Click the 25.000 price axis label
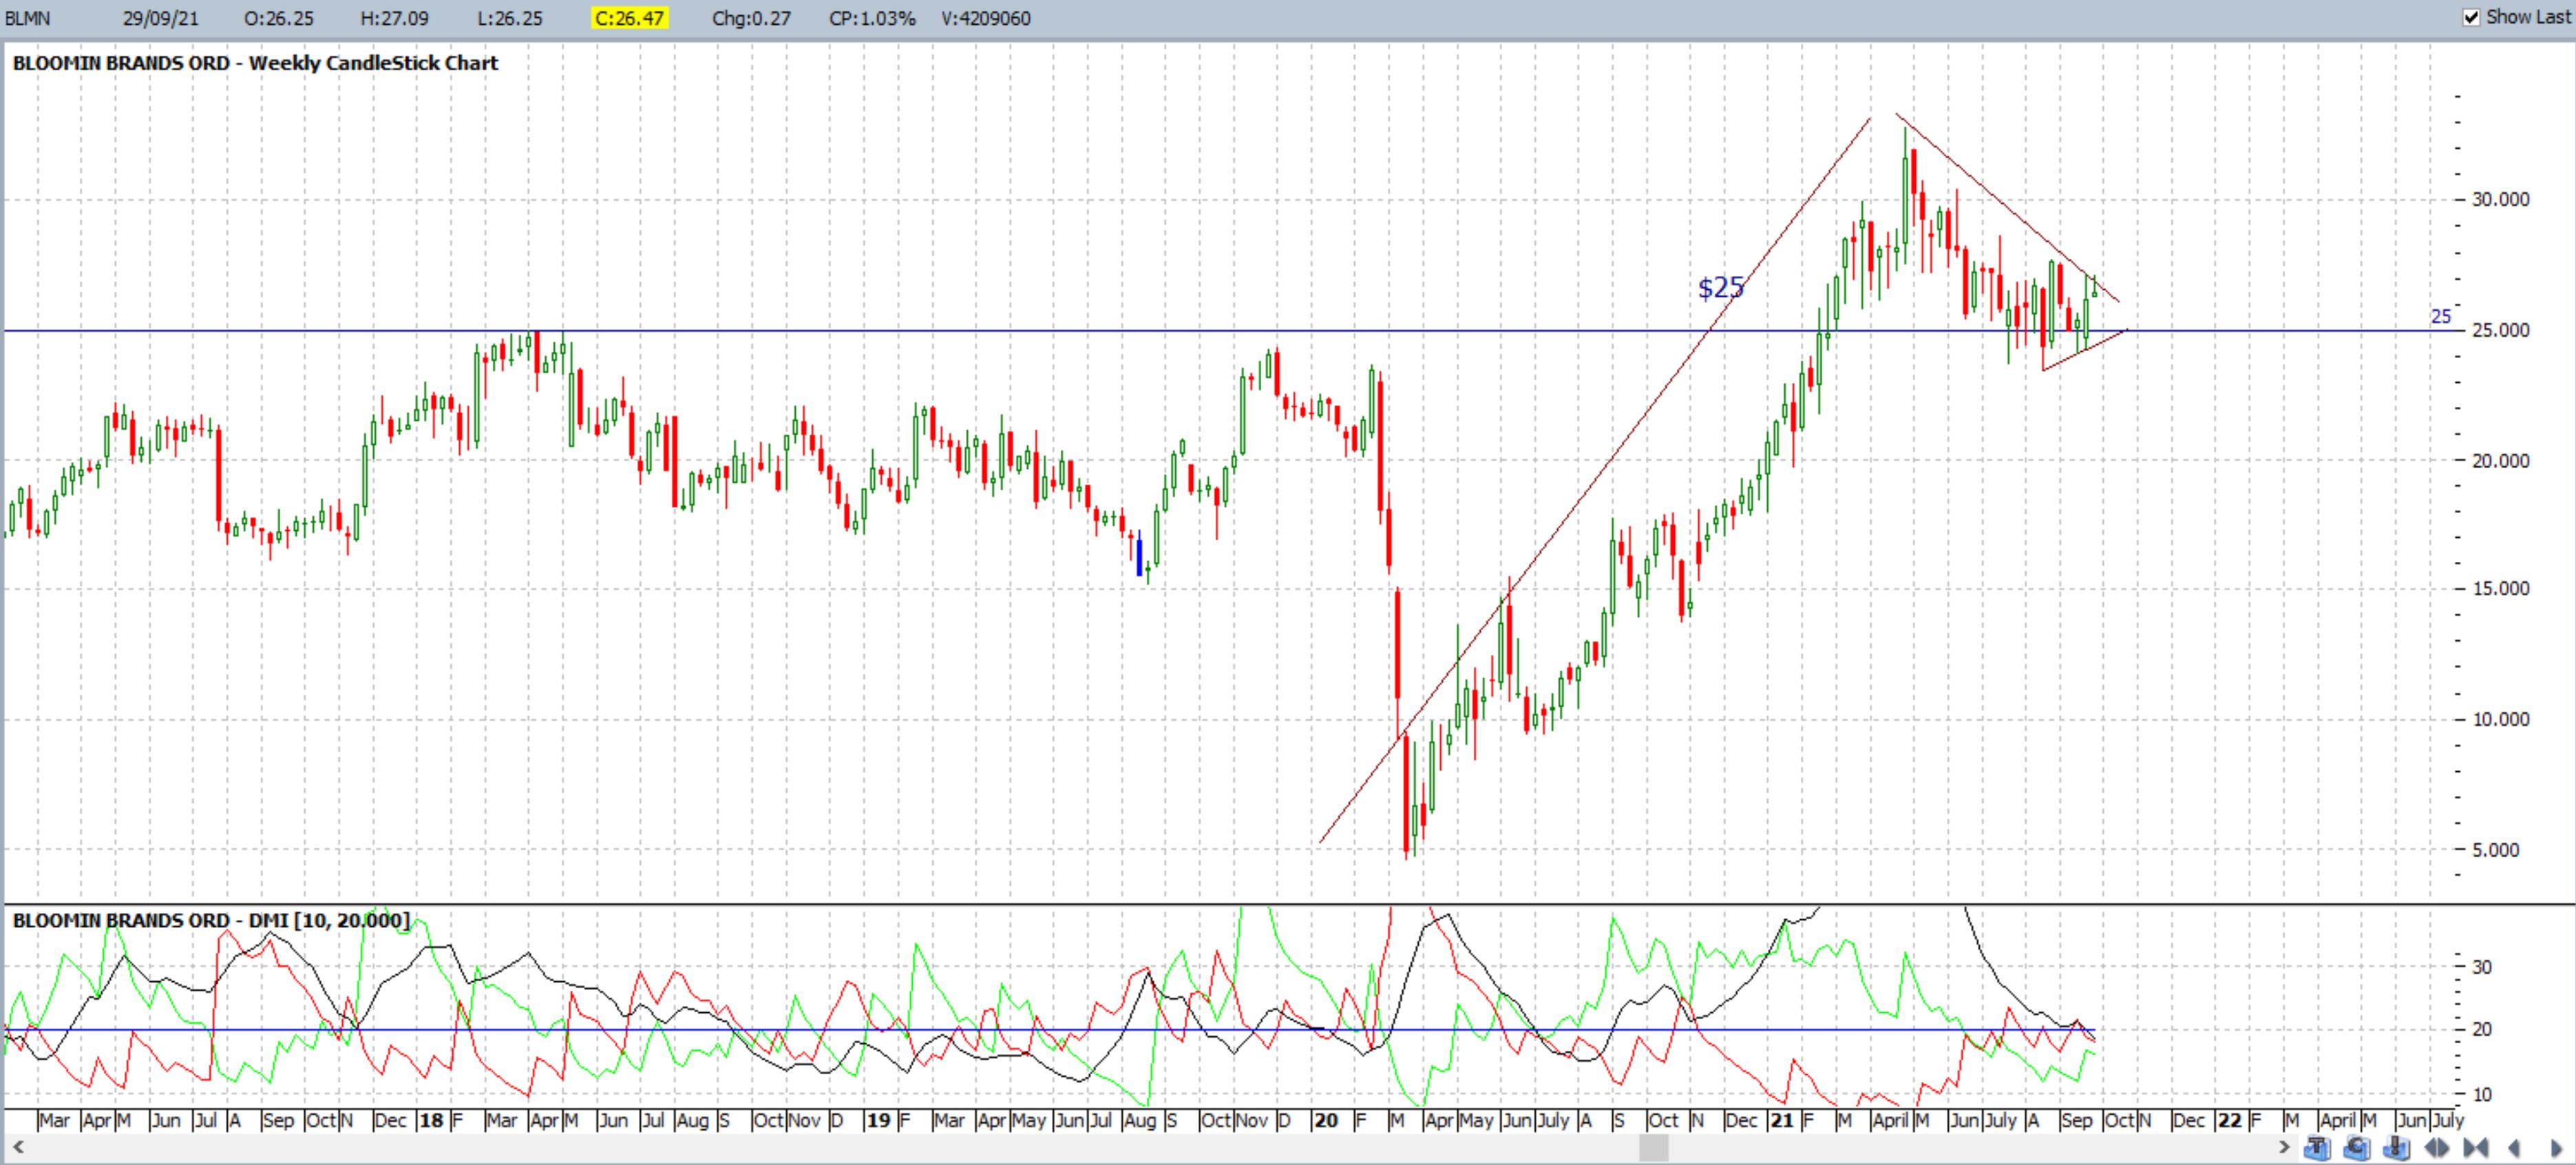 point(2500,330)
